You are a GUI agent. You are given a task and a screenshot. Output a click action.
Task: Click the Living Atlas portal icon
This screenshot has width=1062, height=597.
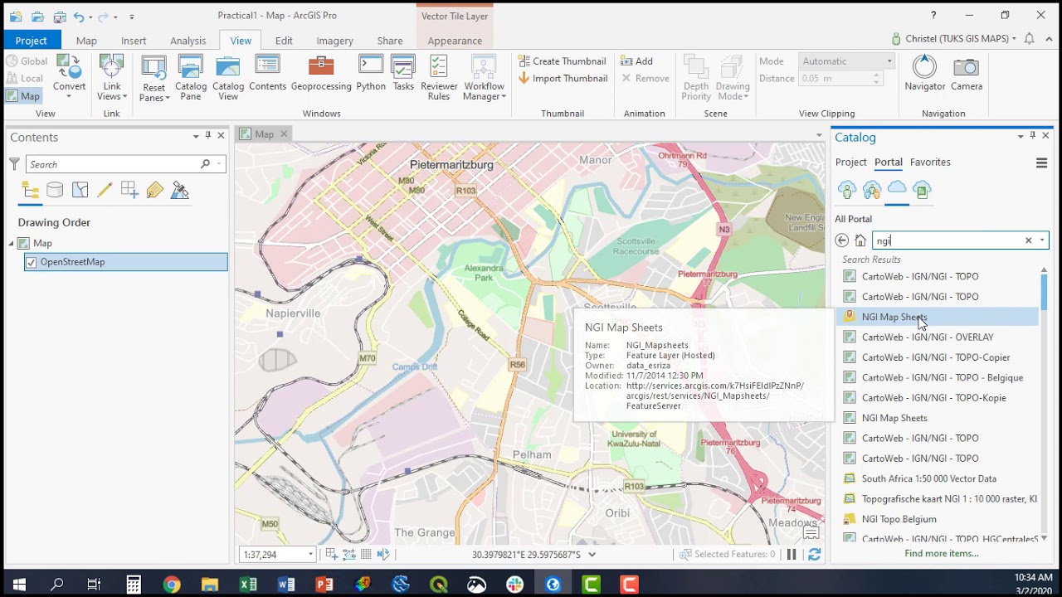(922, 190)
